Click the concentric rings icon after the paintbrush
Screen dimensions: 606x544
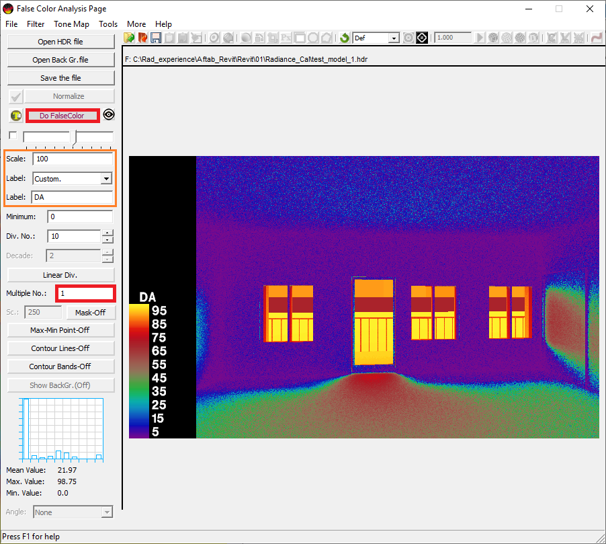[214, 38]
